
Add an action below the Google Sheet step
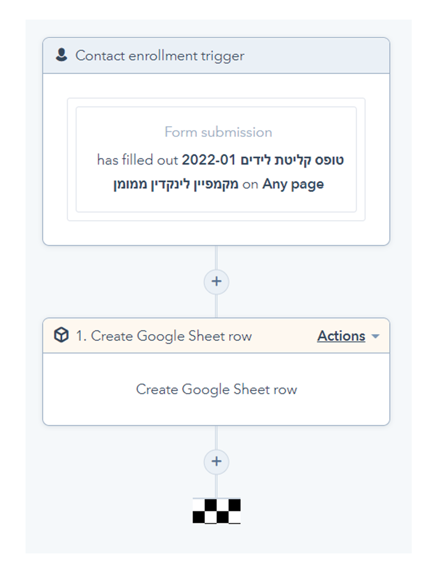pyautogui.click(x=216, y=461)
